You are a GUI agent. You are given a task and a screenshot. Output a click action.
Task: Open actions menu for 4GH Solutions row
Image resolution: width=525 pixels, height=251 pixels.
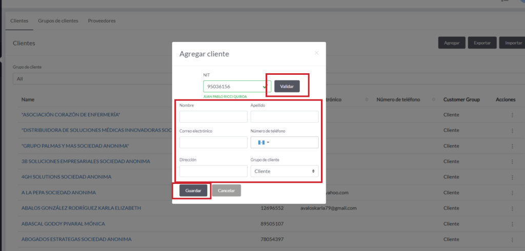pyautogui.click(x=512, y=177)
